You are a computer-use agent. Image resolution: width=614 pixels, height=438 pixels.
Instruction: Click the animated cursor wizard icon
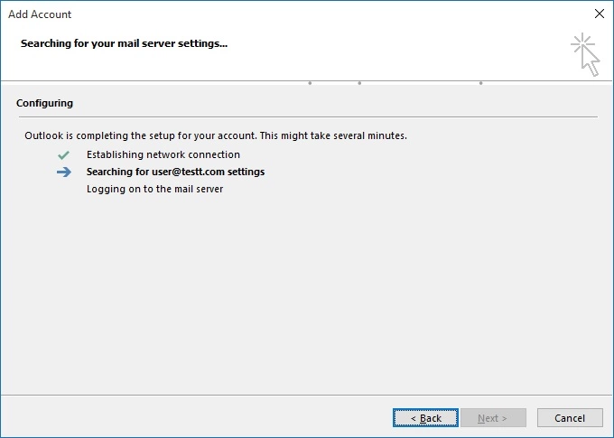coord(585,54)
